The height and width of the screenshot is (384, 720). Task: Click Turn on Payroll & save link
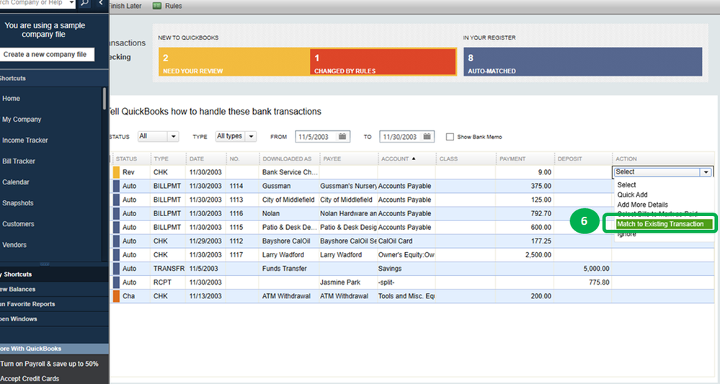point(49,364)
